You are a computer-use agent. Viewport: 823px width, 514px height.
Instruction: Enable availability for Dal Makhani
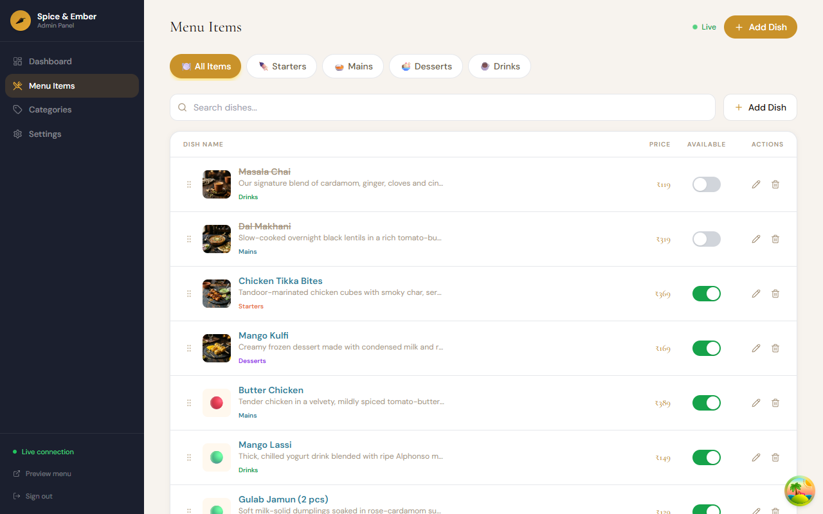point(707,239)
